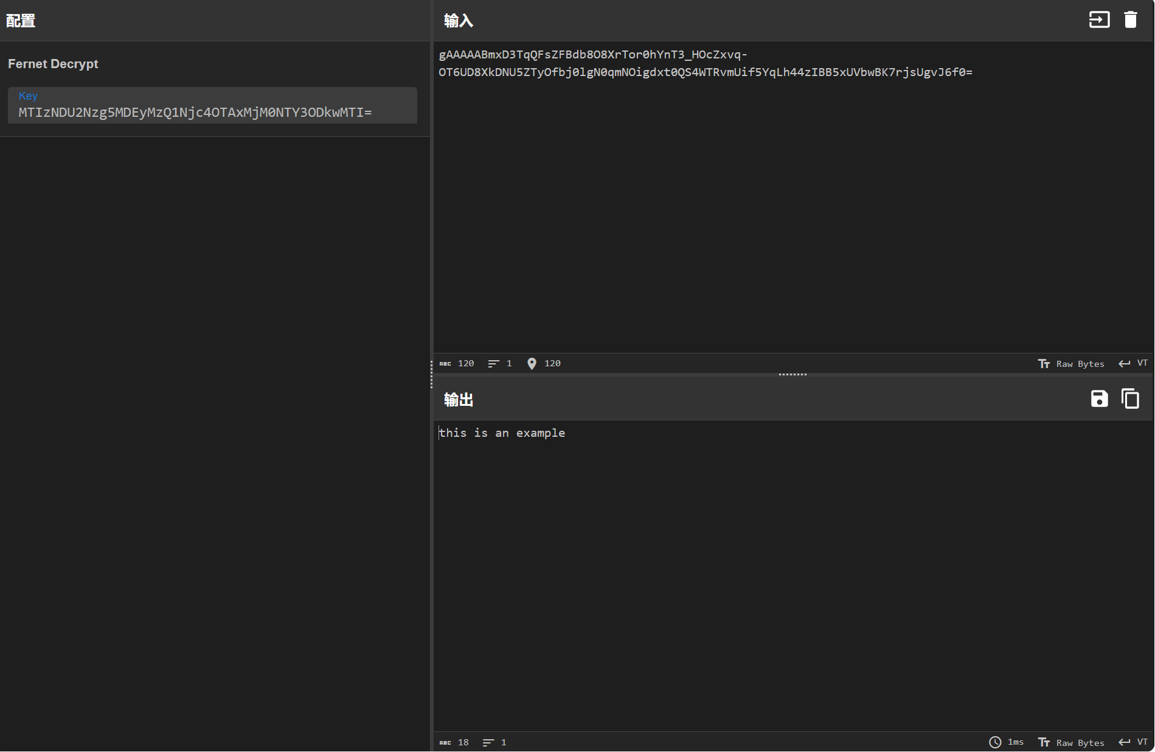Click output text 'this is an example'
Screen dimensions: 1155x752
(502, 433)
